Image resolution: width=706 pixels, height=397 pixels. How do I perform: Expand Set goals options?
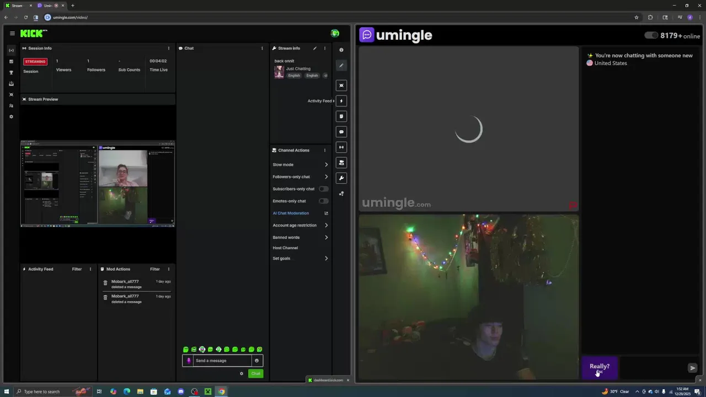300,258
